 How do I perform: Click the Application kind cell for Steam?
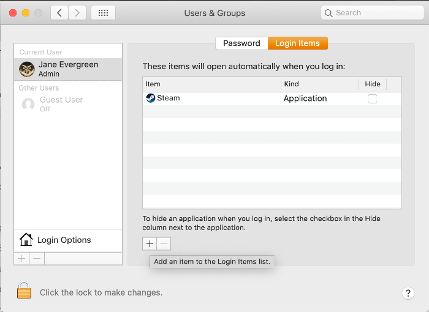pyautogui.click(x=305, y=98)
